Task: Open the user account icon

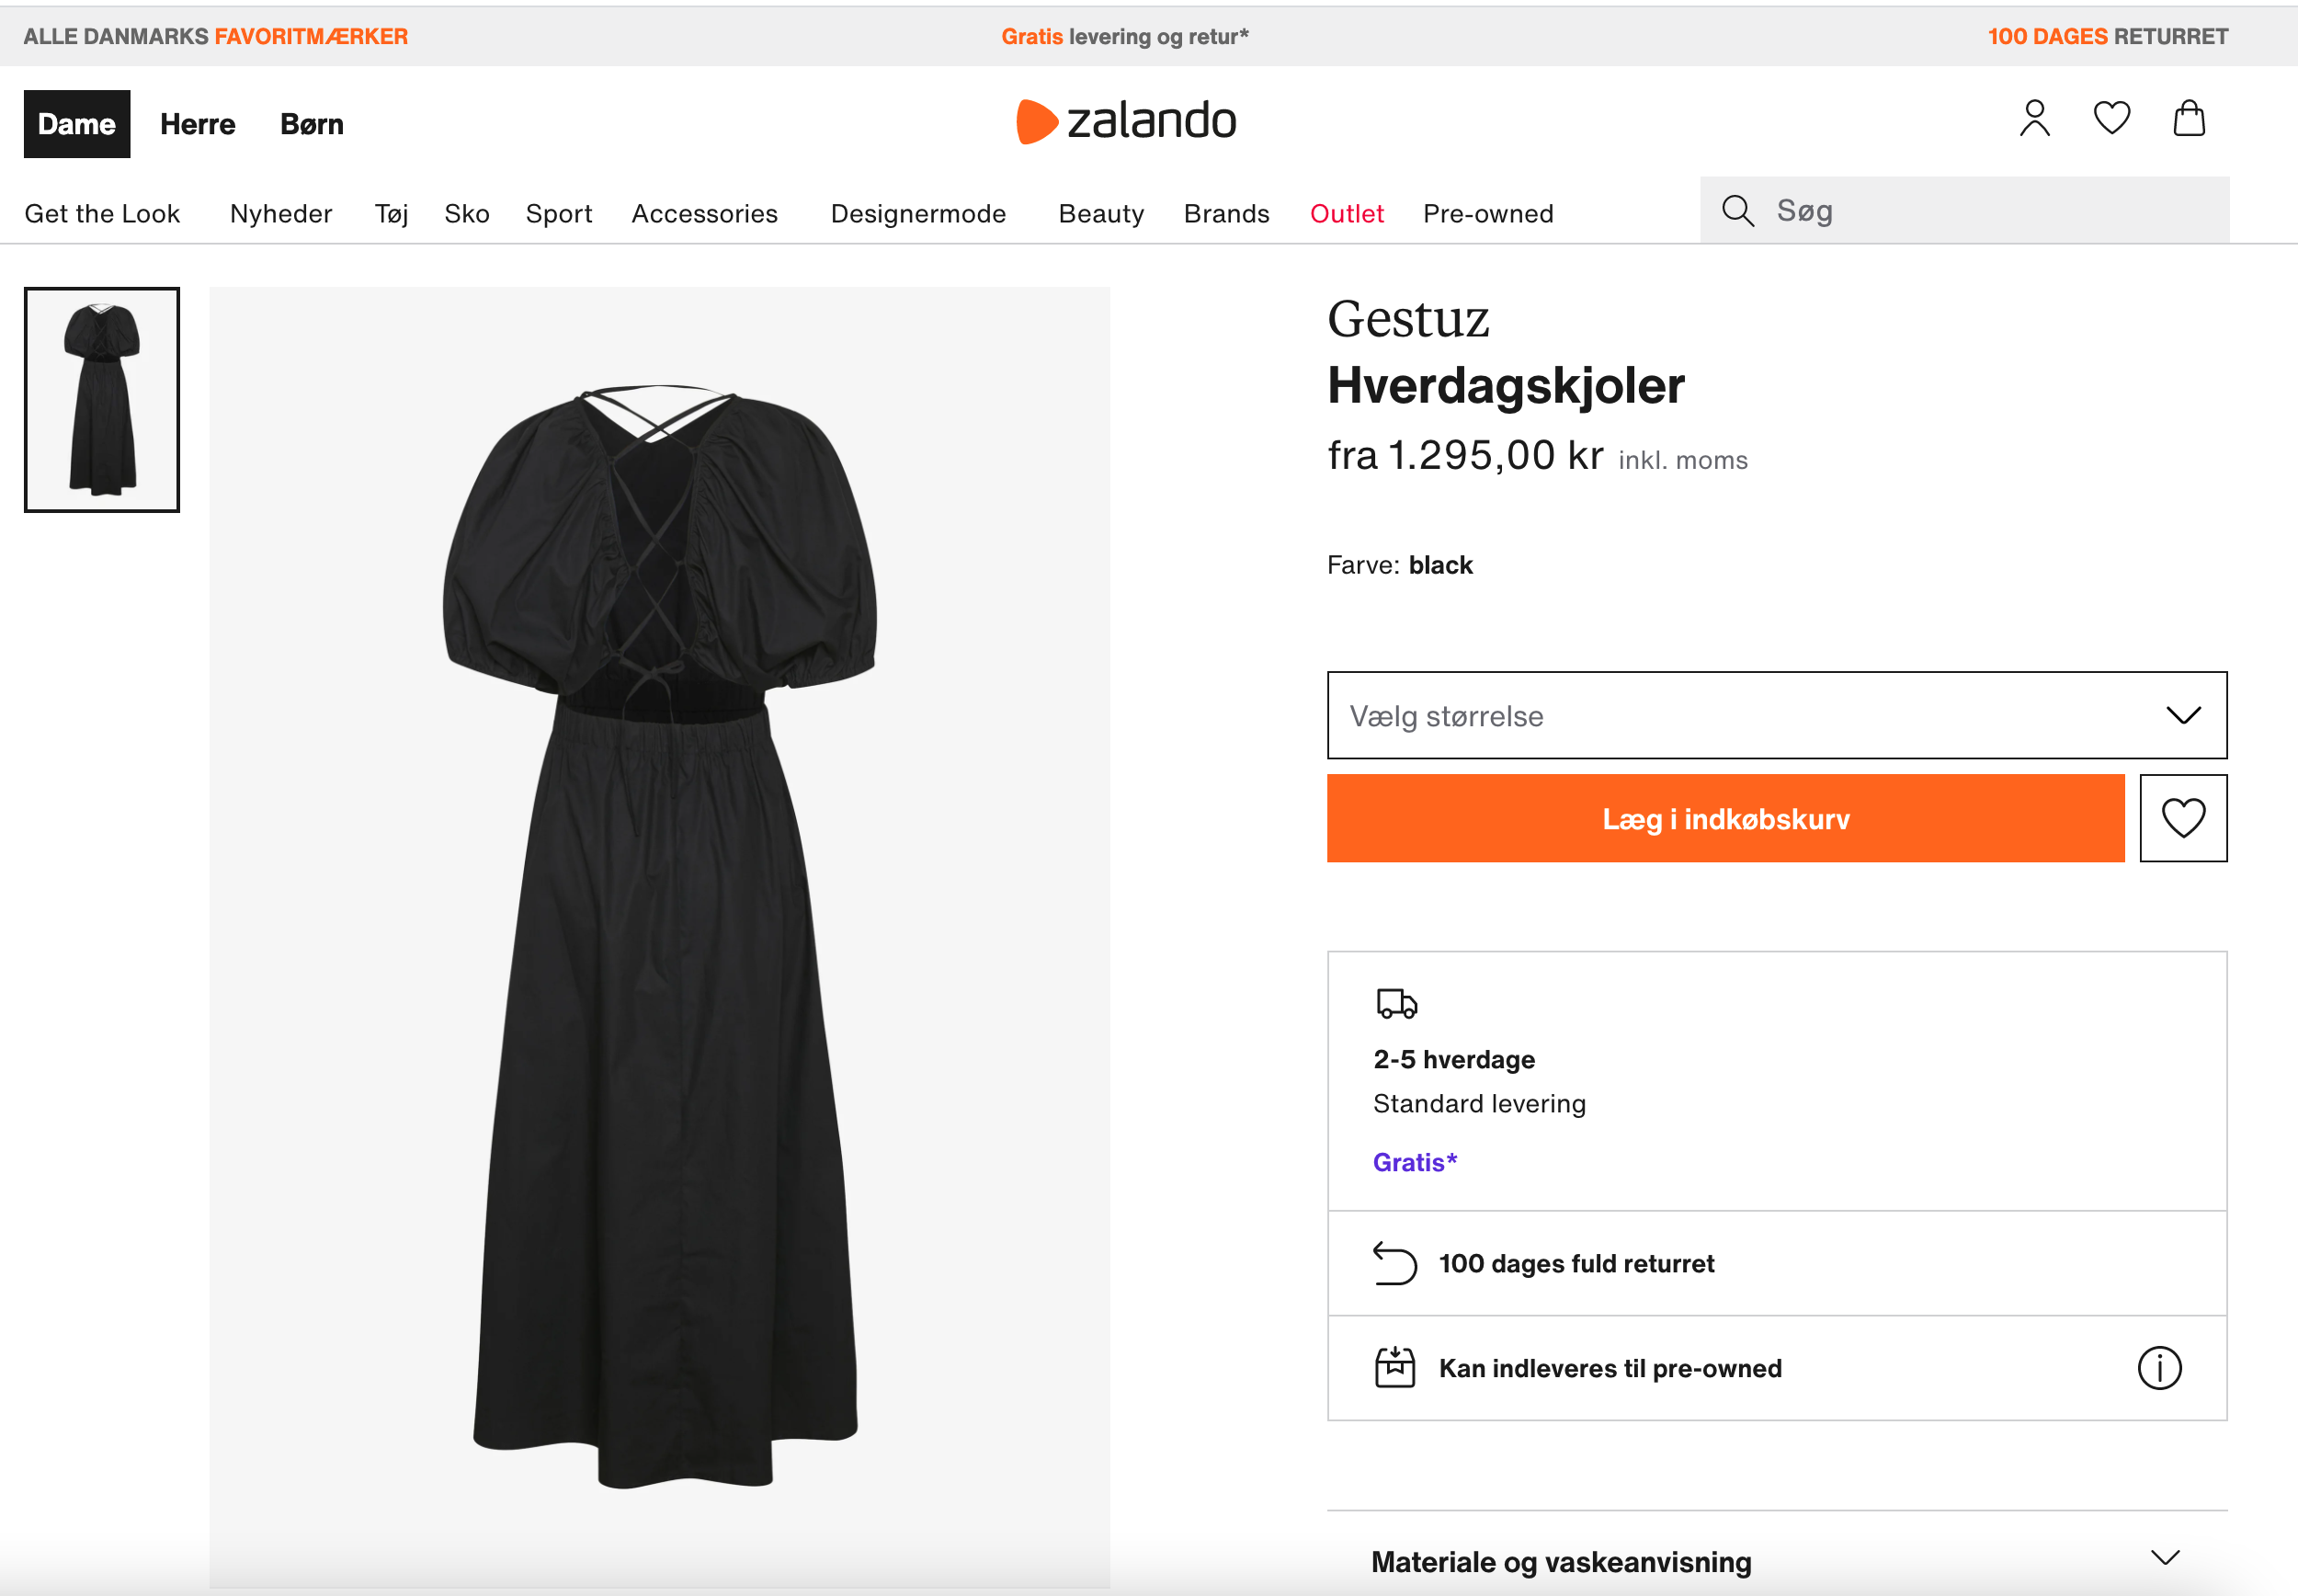Action: 2034,119
